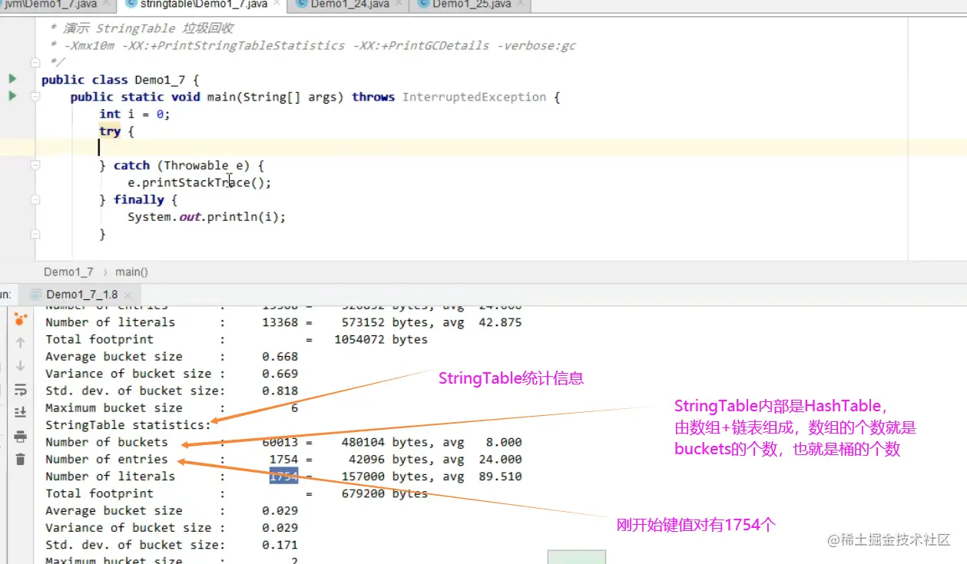967x564 pixels.
Task: Click 60013 buckets count value
Action: coord(280,442)
